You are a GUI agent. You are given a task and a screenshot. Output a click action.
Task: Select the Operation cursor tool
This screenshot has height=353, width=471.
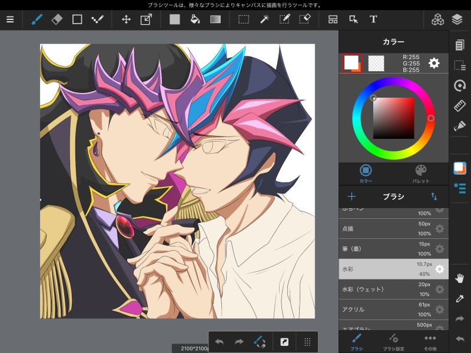[353, 19]
